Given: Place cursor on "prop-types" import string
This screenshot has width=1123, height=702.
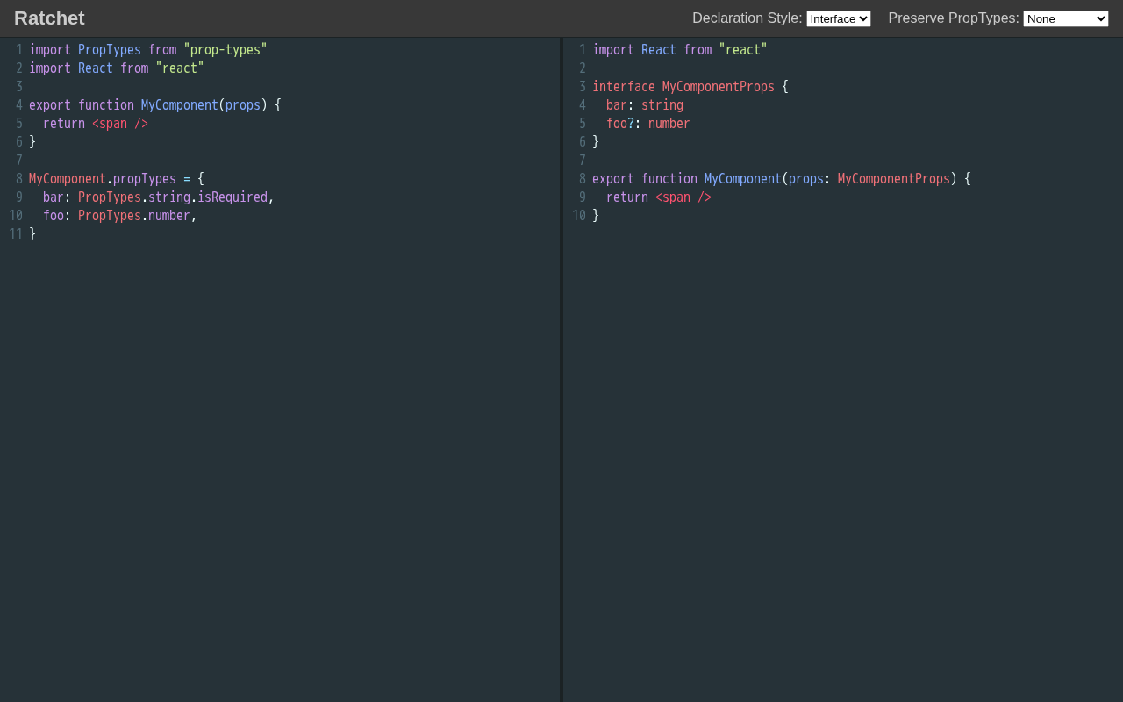Looking at the screenshot, I should pos(225,50).
